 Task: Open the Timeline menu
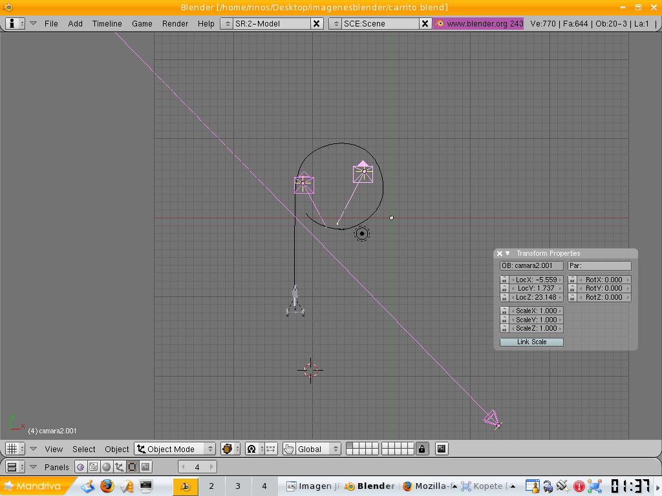107,23
